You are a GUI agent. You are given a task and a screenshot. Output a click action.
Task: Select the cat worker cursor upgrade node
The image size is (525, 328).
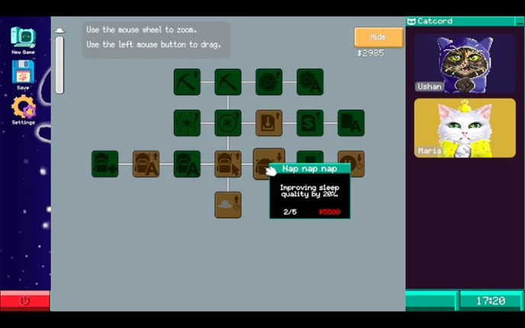pyautogui.click(x=228, y=164)
